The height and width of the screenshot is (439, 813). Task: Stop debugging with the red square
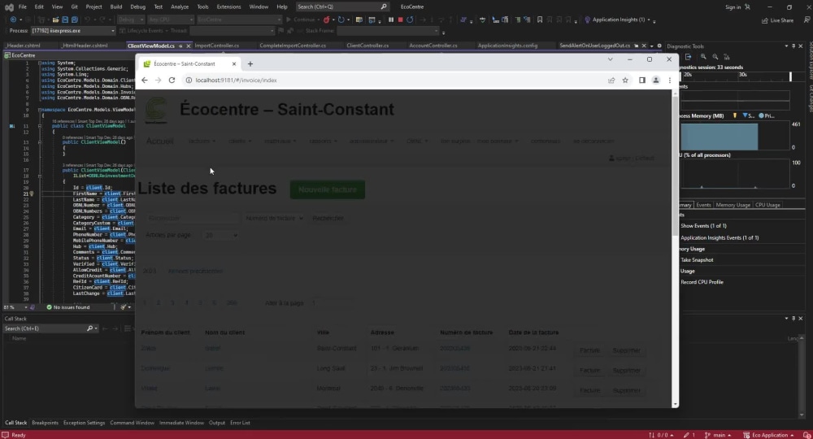400,20
